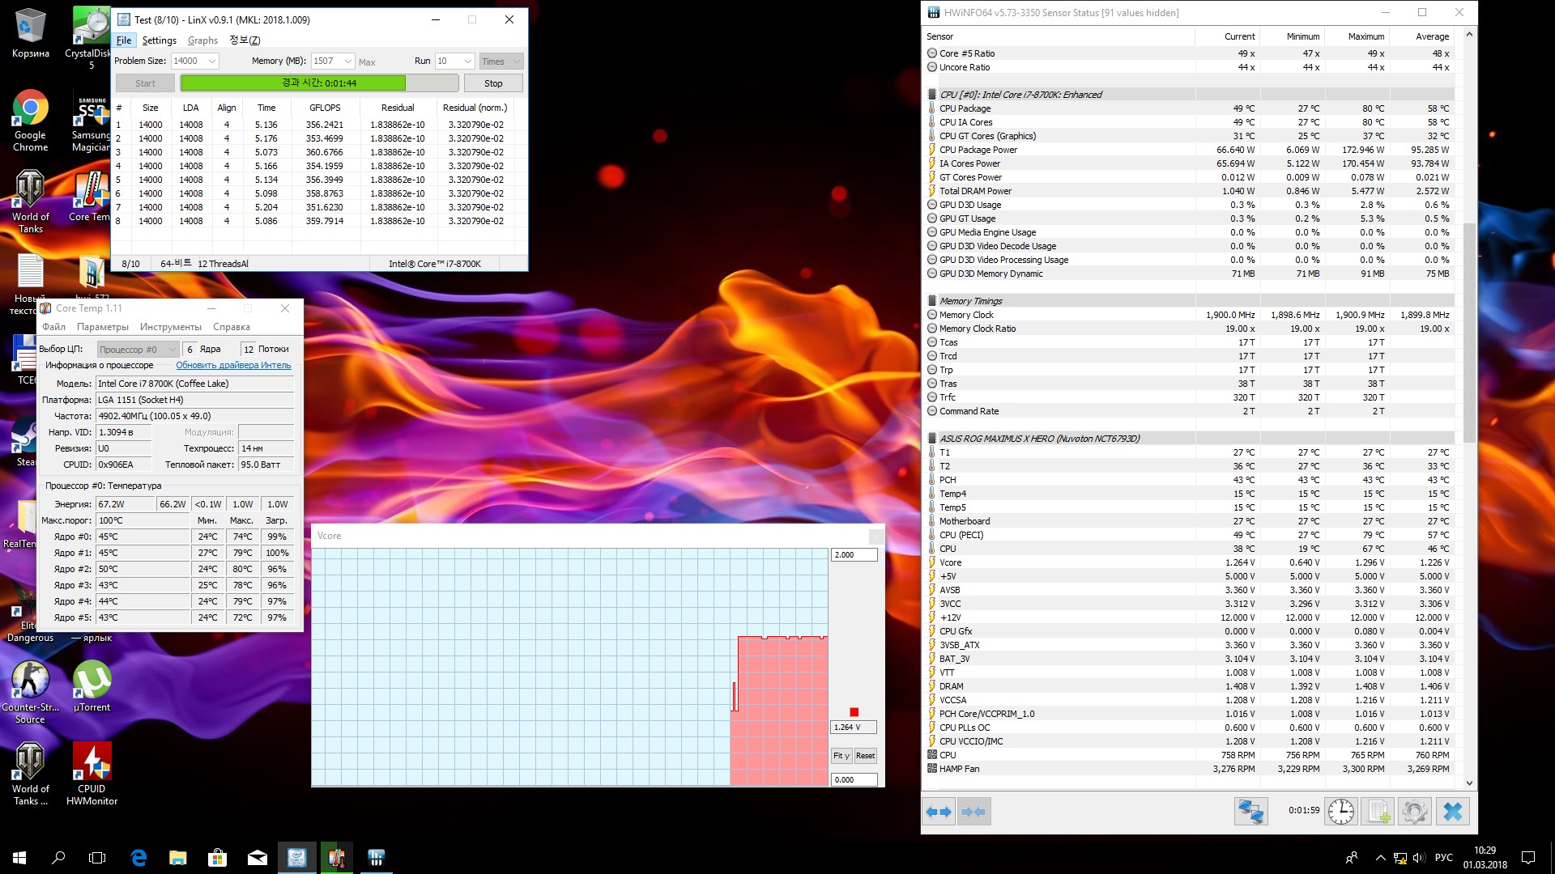Viewport: 1555px width, 874px height.
Task: Click the expand columns arrows icon in HWiNFO
Action: point(939,812)
